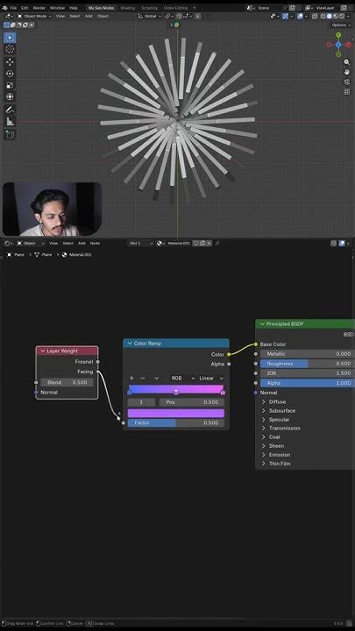Screen dimensions: 355x631
Task: Open Color Ramp tools chevron menu
Action: click(x=157, y=379)
